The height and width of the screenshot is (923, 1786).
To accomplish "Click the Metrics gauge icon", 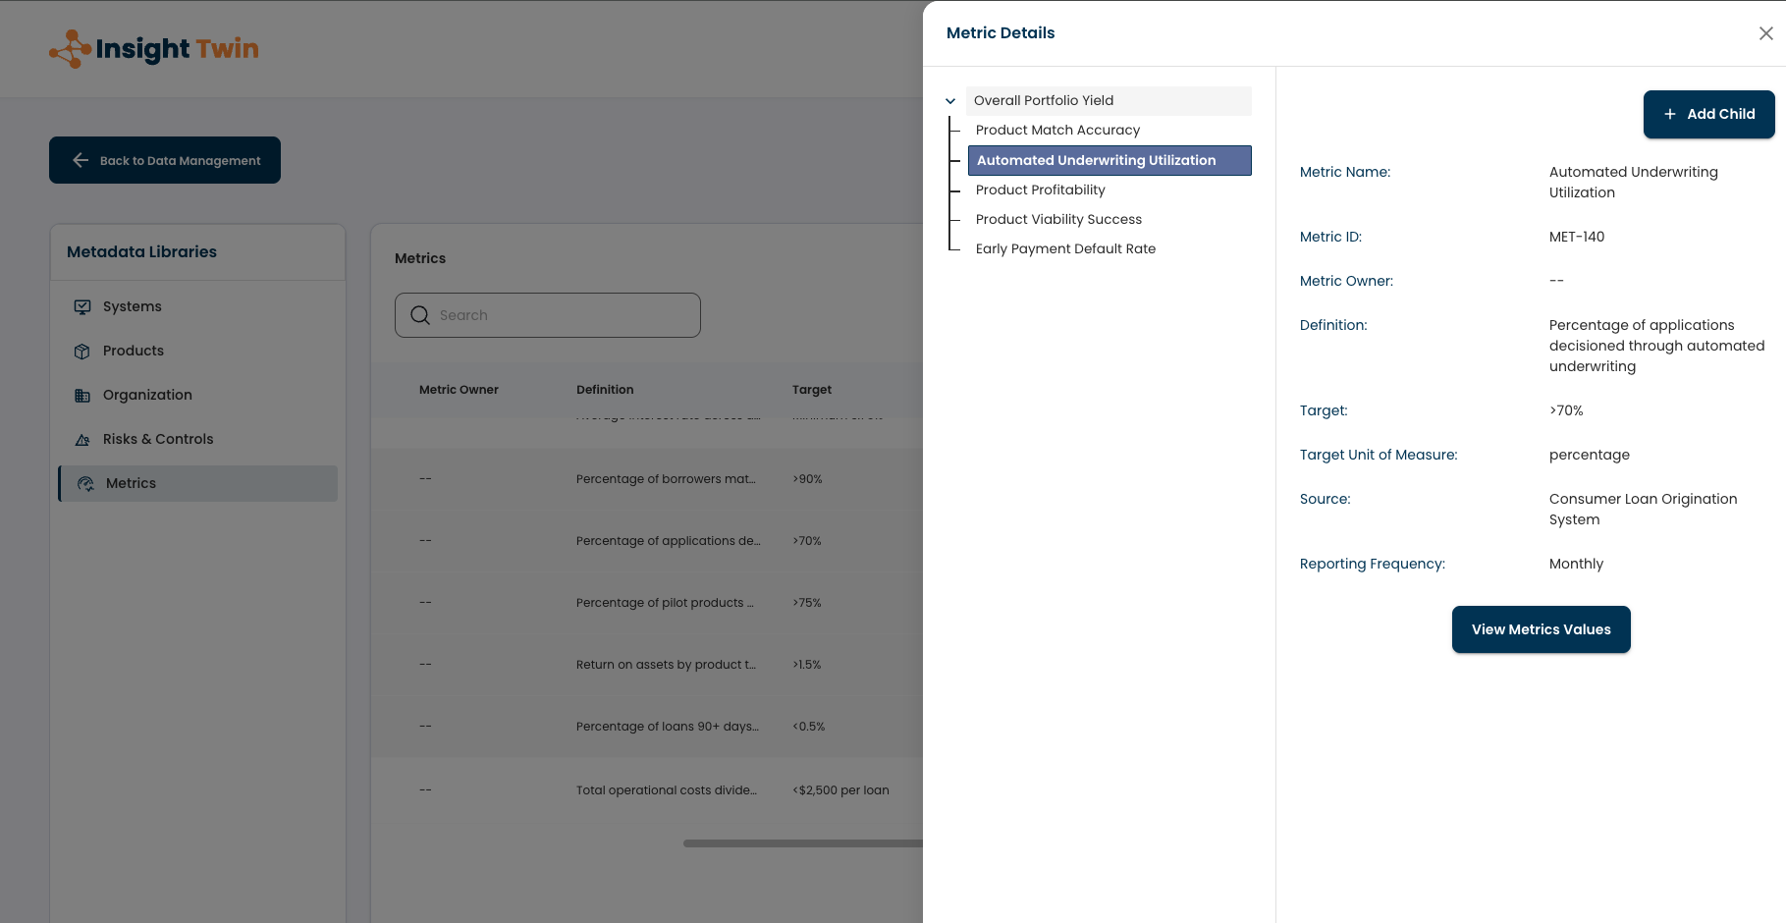I will click(85, 484).
